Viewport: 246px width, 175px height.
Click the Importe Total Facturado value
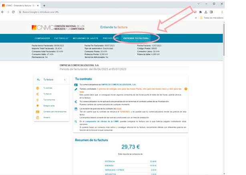pyautogui.click(x=58, y=48)
